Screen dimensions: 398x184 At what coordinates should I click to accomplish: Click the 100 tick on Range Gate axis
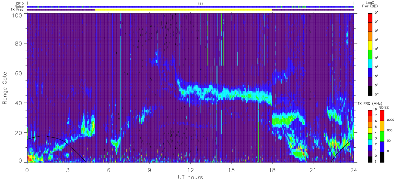click(x=17, y=15)
